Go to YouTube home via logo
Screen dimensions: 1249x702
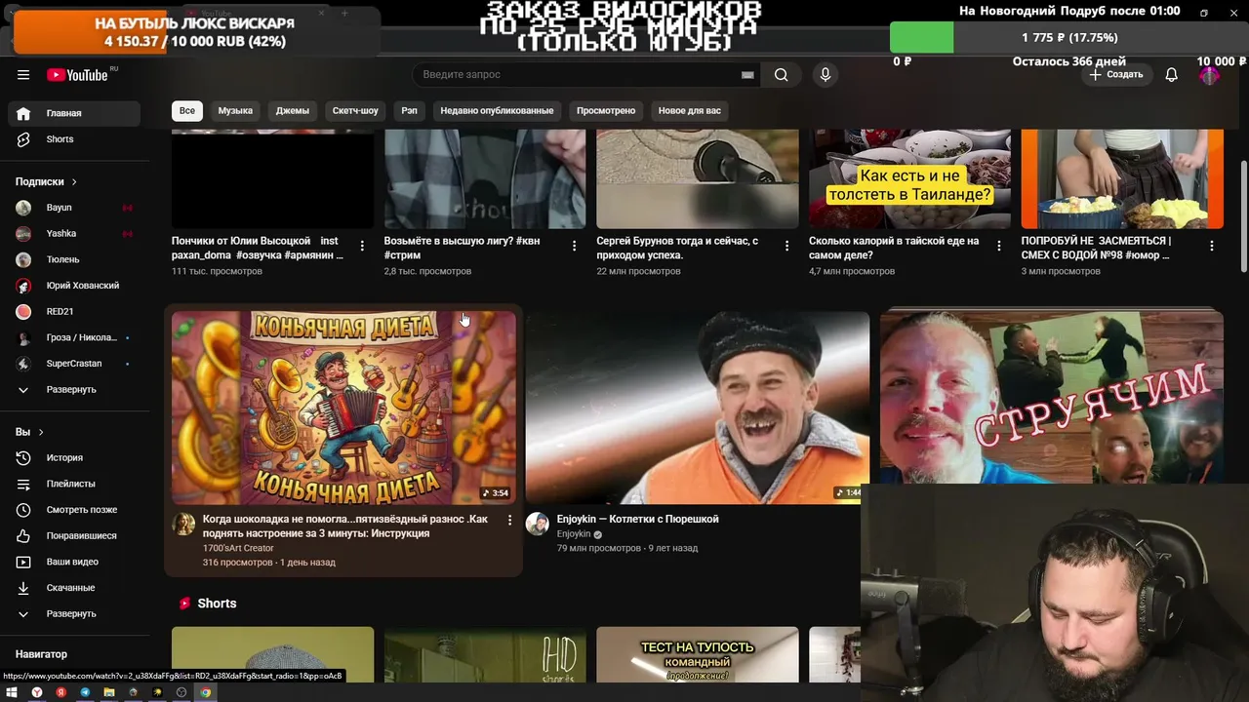click(78, 75)
